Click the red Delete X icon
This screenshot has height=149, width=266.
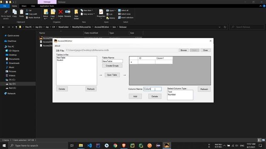click(61, 12)
